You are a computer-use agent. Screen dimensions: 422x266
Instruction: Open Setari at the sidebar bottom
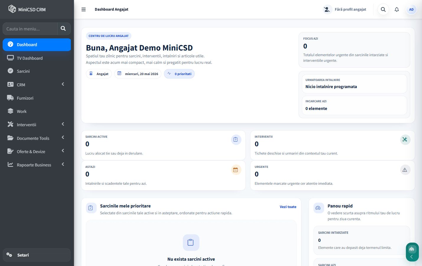pos(37,255)
